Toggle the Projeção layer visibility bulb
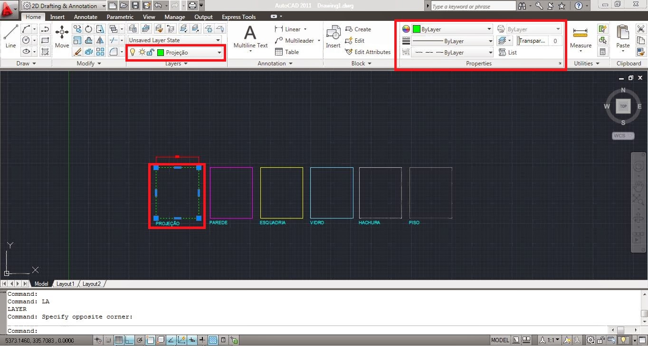The image size is (648, 346). click(x=132, y=52)
